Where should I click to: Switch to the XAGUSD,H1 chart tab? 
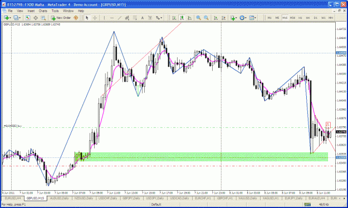coord(271,198)
